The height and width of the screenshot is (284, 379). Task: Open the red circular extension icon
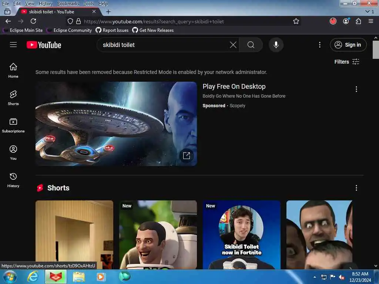pos(333,21)
